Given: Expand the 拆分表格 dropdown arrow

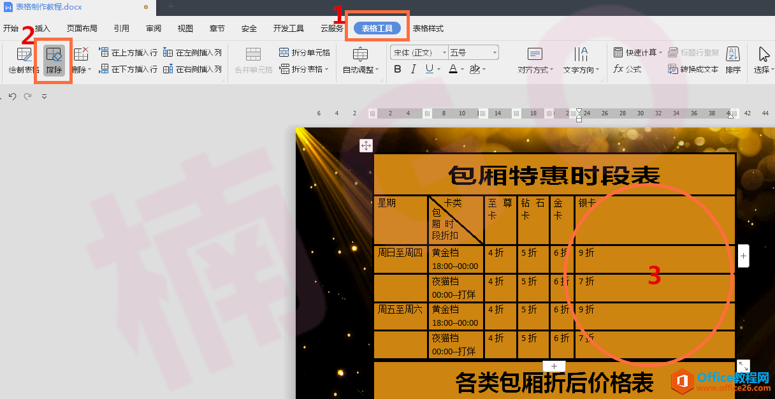Looking at the screenshot, I should pos(327,69).
